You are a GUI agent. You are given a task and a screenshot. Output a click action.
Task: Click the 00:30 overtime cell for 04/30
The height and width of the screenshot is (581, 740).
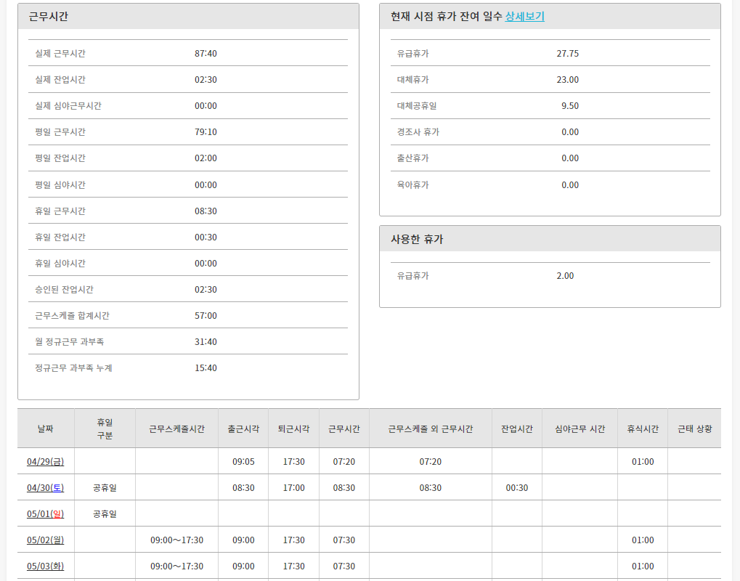(516, 487)
